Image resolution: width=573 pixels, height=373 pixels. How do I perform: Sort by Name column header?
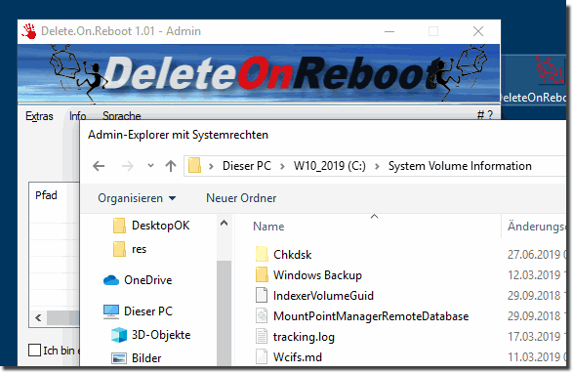268,227
